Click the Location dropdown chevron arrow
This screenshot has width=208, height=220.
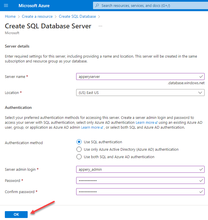tap(200, 93)
